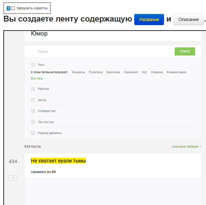Select the Скриншот tag link
Screen dimensions: 206x205
point(131,72)
